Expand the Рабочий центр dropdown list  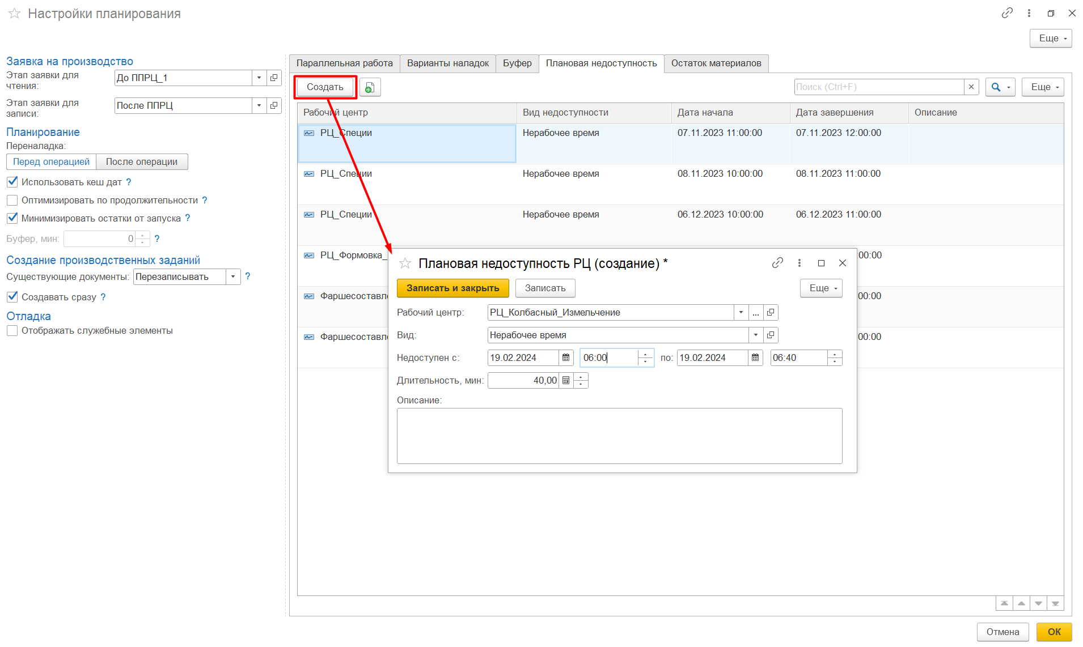pyautogui.click(x=741, y=313)
